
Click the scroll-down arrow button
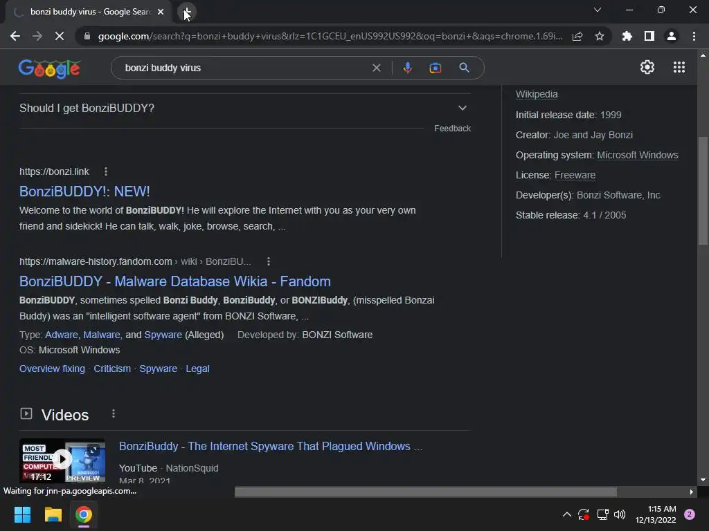click(x=703, y=480)
